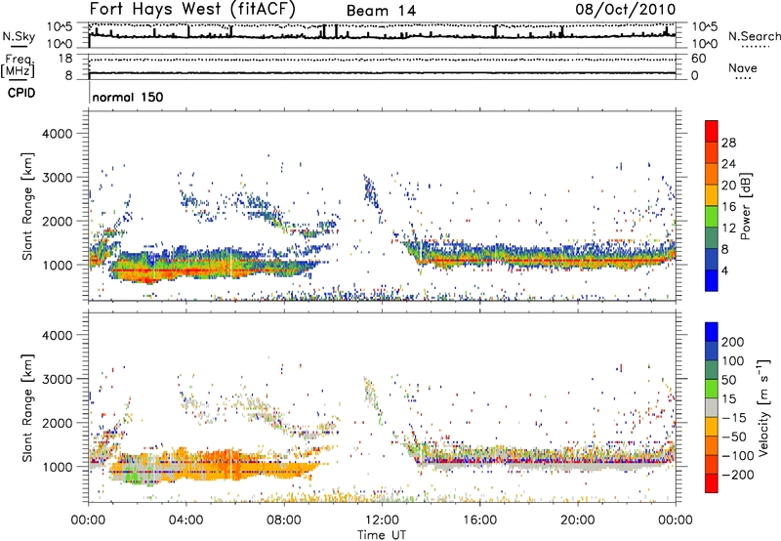Viewport: 781px width, 541px height.
Task: Click the blue bottom of the power colorbar
Action: point(712,280)
